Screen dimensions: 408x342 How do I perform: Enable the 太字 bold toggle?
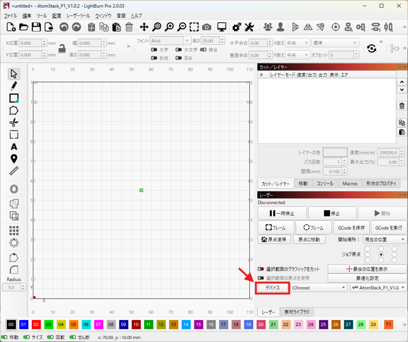click(154, 50)
